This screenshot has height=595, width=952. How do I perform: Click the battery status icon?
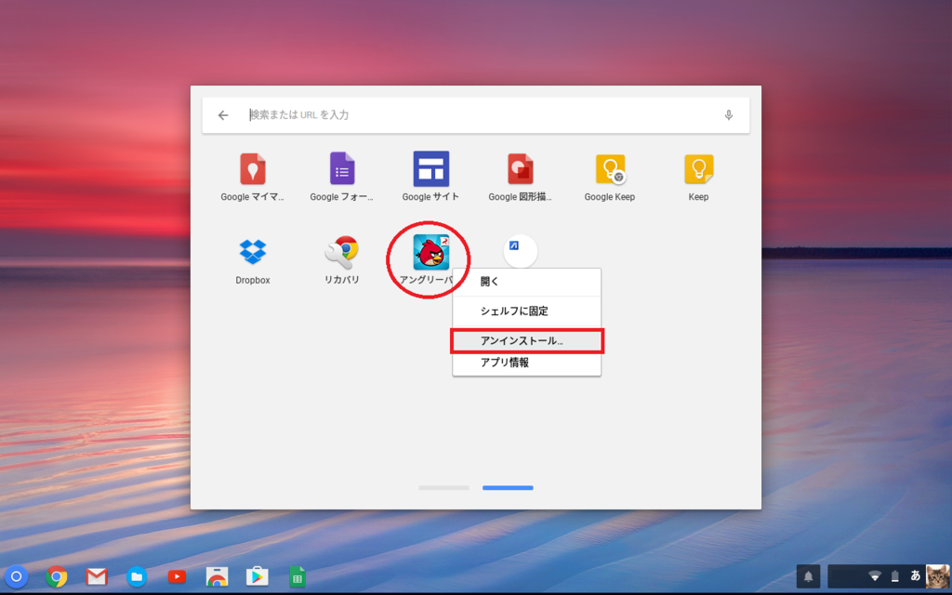pos(894,576)
